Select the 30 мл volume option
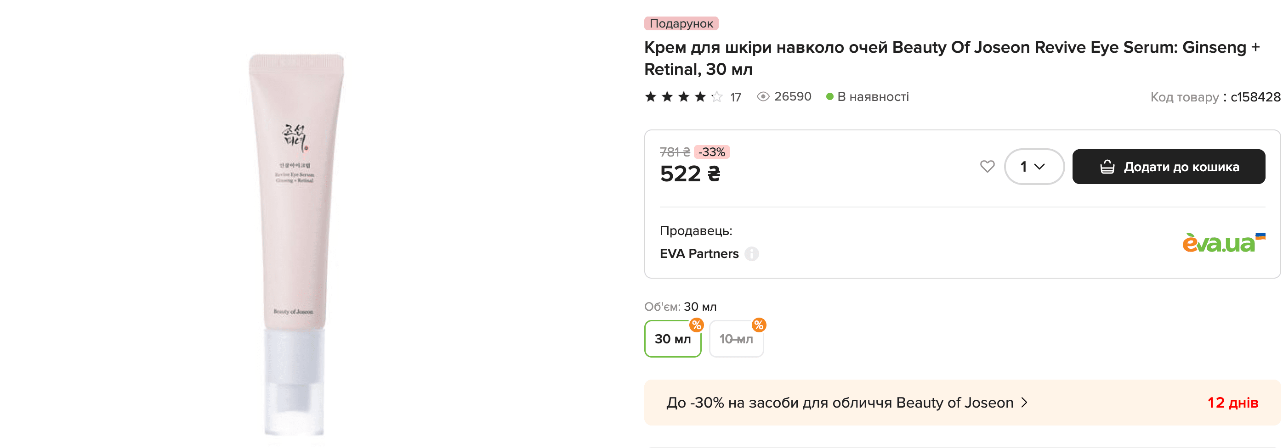The image size is (1283, 448). point(672,339)
